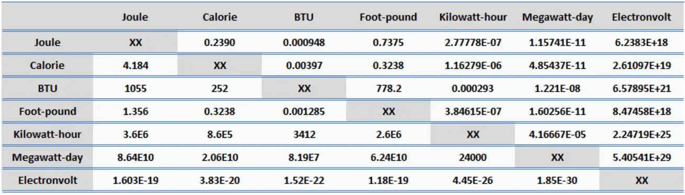
Task: Select the cell with 3412
Action: click(304, 134)
